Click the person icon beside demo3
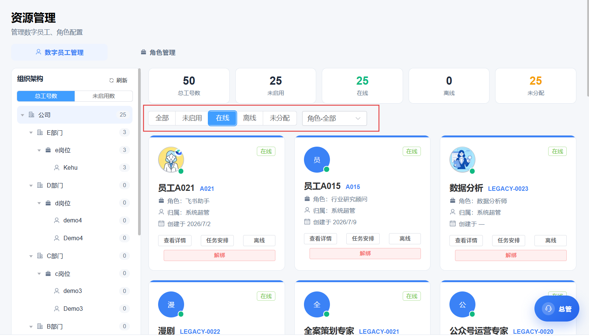This screenshot has width=589, height=336. pyautogui.click(x=57, y=291)
